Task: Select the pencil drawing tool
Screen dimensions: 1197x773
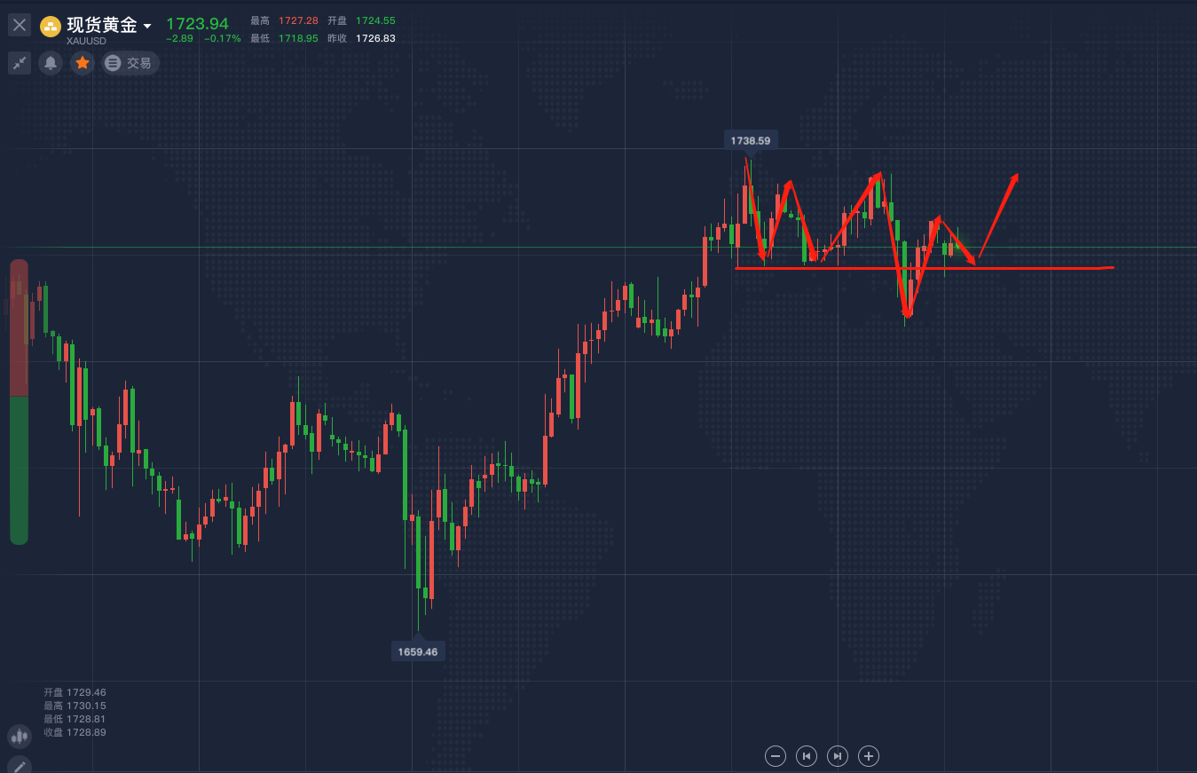Action: [x=20, y=767]
